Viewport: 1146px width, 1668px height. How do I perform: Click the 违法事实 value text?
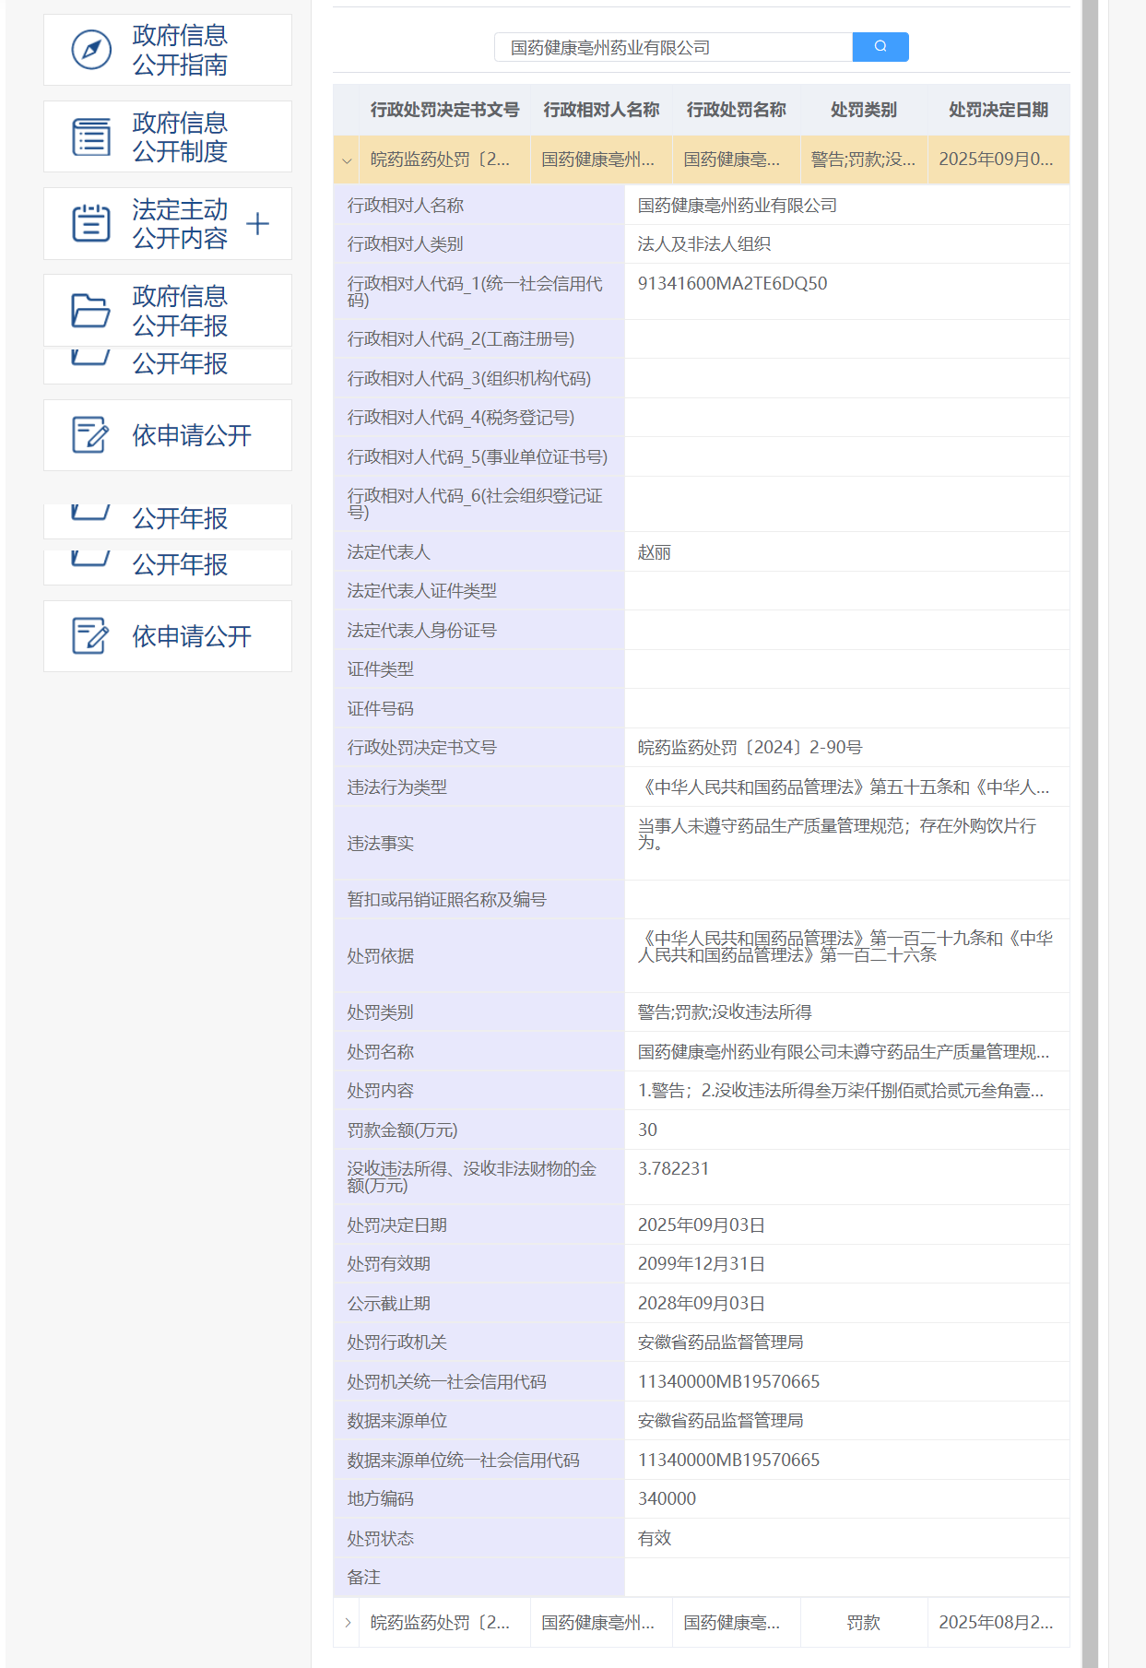point(837,834)
